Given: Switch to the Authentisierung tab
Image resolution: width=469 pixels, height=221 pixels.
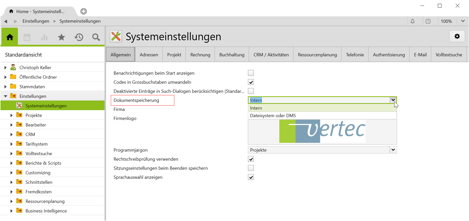Looking at the screenshot, I should click(389, 55).
